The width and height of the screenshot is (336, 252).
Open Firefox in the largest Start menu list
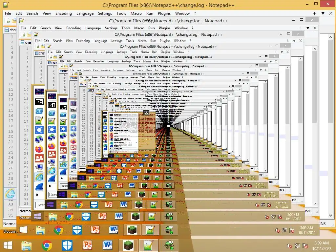point(39,149)
